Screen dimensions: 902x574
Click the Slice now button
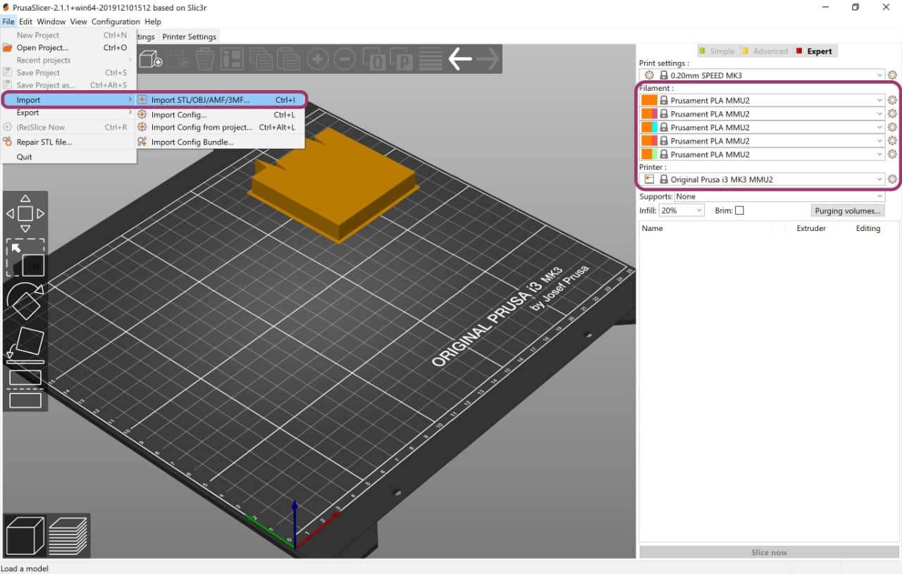769,552
